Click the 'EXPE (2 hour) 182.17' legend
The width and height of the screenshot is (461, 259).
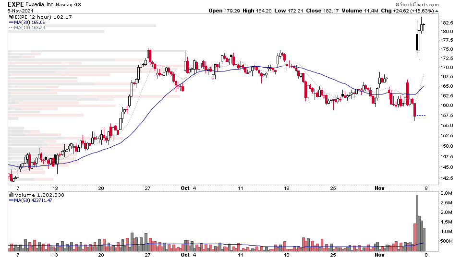point(43,17)
